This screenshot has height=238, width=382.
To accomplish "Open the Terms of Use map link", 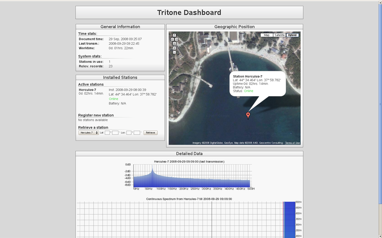I will pyautogui.click(x=292, y=143).
